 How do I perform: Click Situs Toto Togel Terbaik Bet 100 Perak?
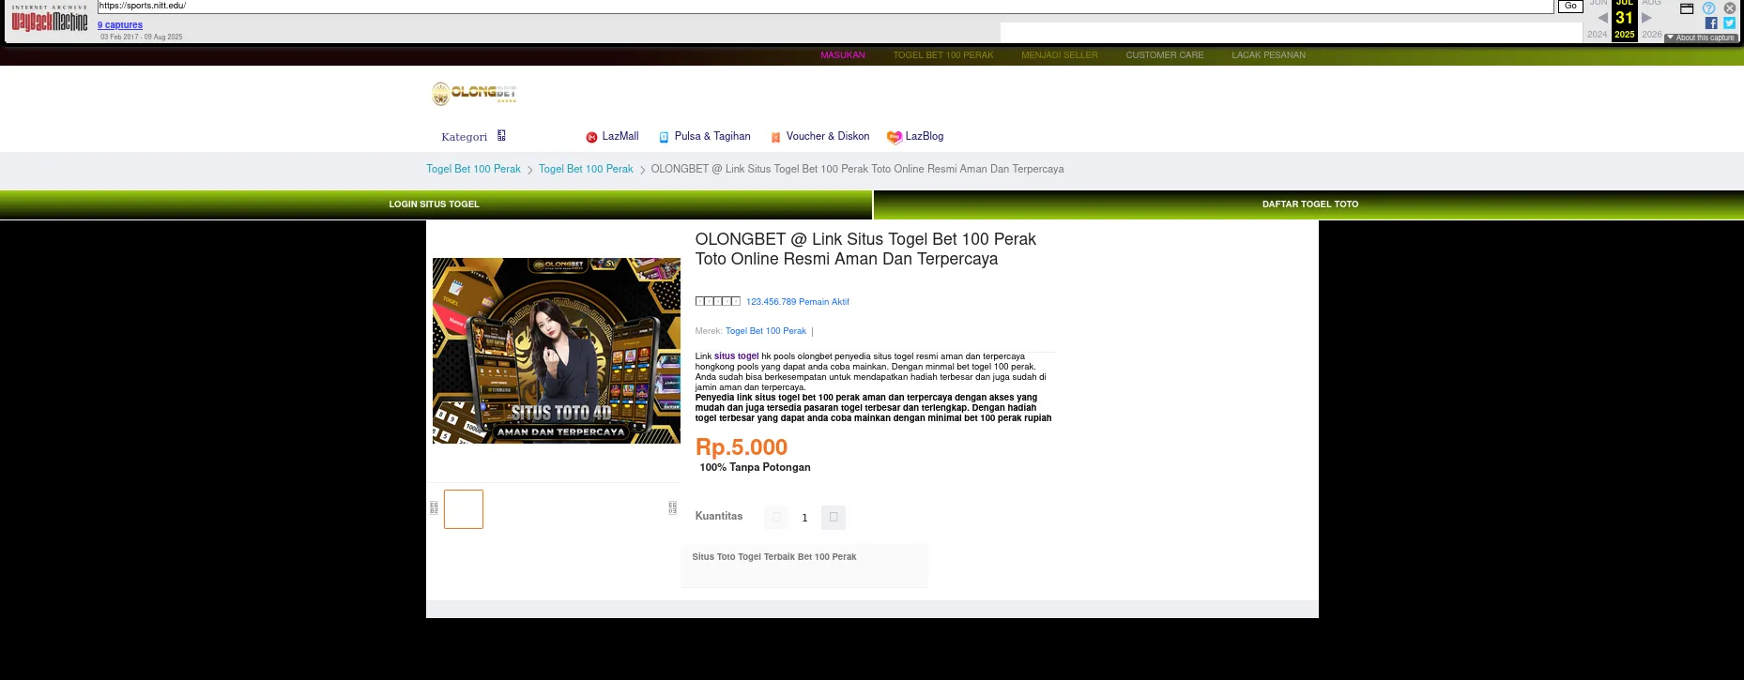coord(774,557)
